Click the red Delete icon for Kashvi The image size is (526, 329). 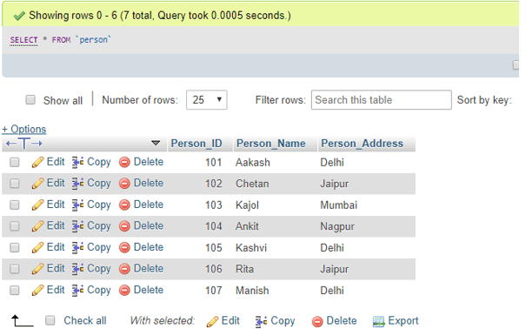click(x=124, y=248)
